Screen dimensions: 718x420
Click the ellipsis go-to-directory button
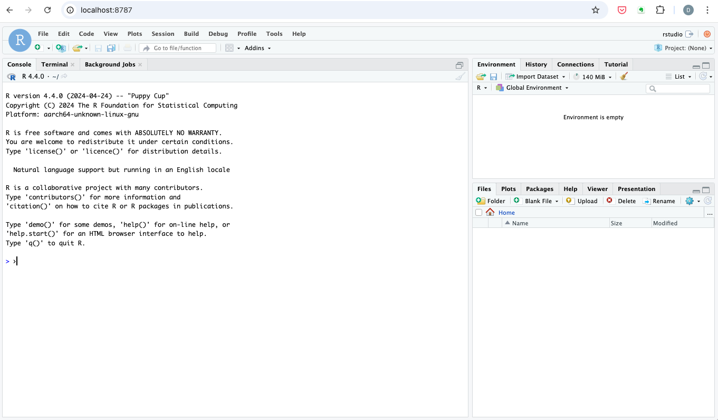click(710, 213)
